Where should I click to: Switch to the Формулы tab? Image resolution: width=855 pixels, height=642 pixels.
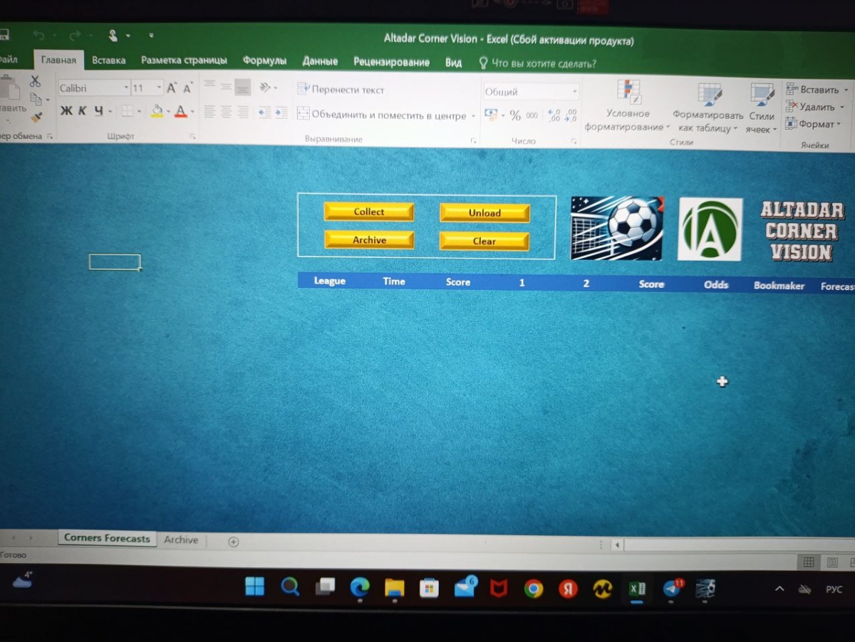(264, 61)
